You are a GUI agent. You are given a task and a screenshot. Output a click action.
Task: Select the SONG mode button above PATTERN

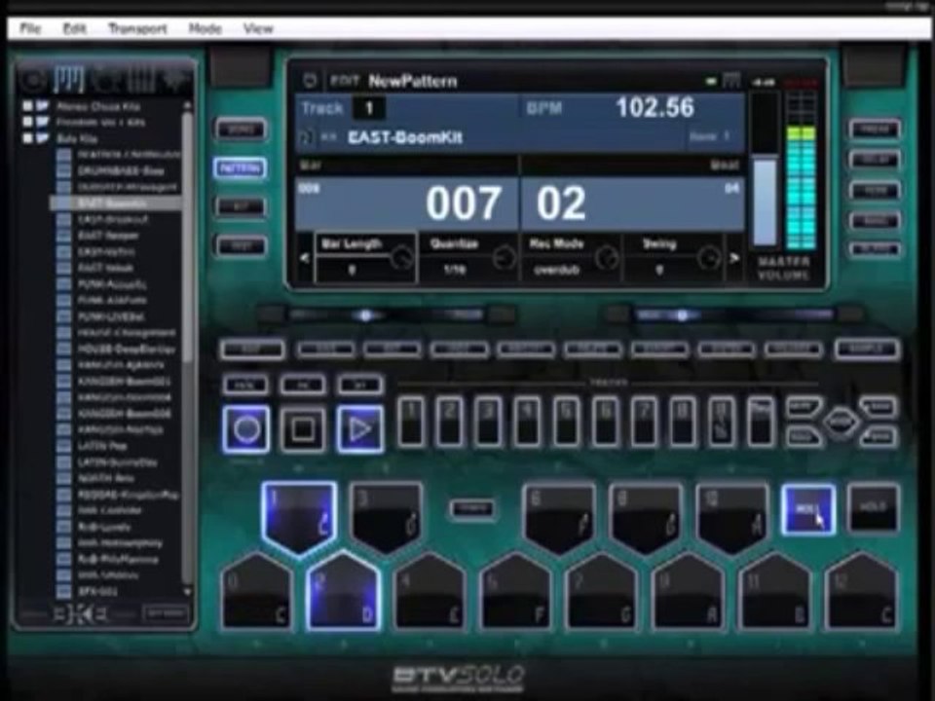[240, 129]
